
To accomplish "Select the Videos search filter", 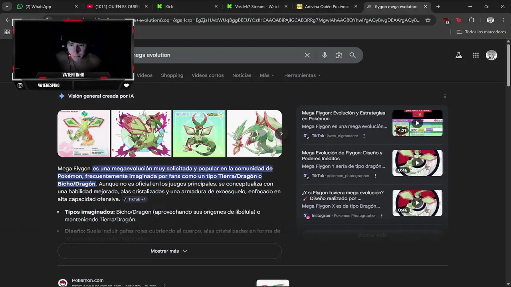I will pyautogui.click(x=145, y=75).
